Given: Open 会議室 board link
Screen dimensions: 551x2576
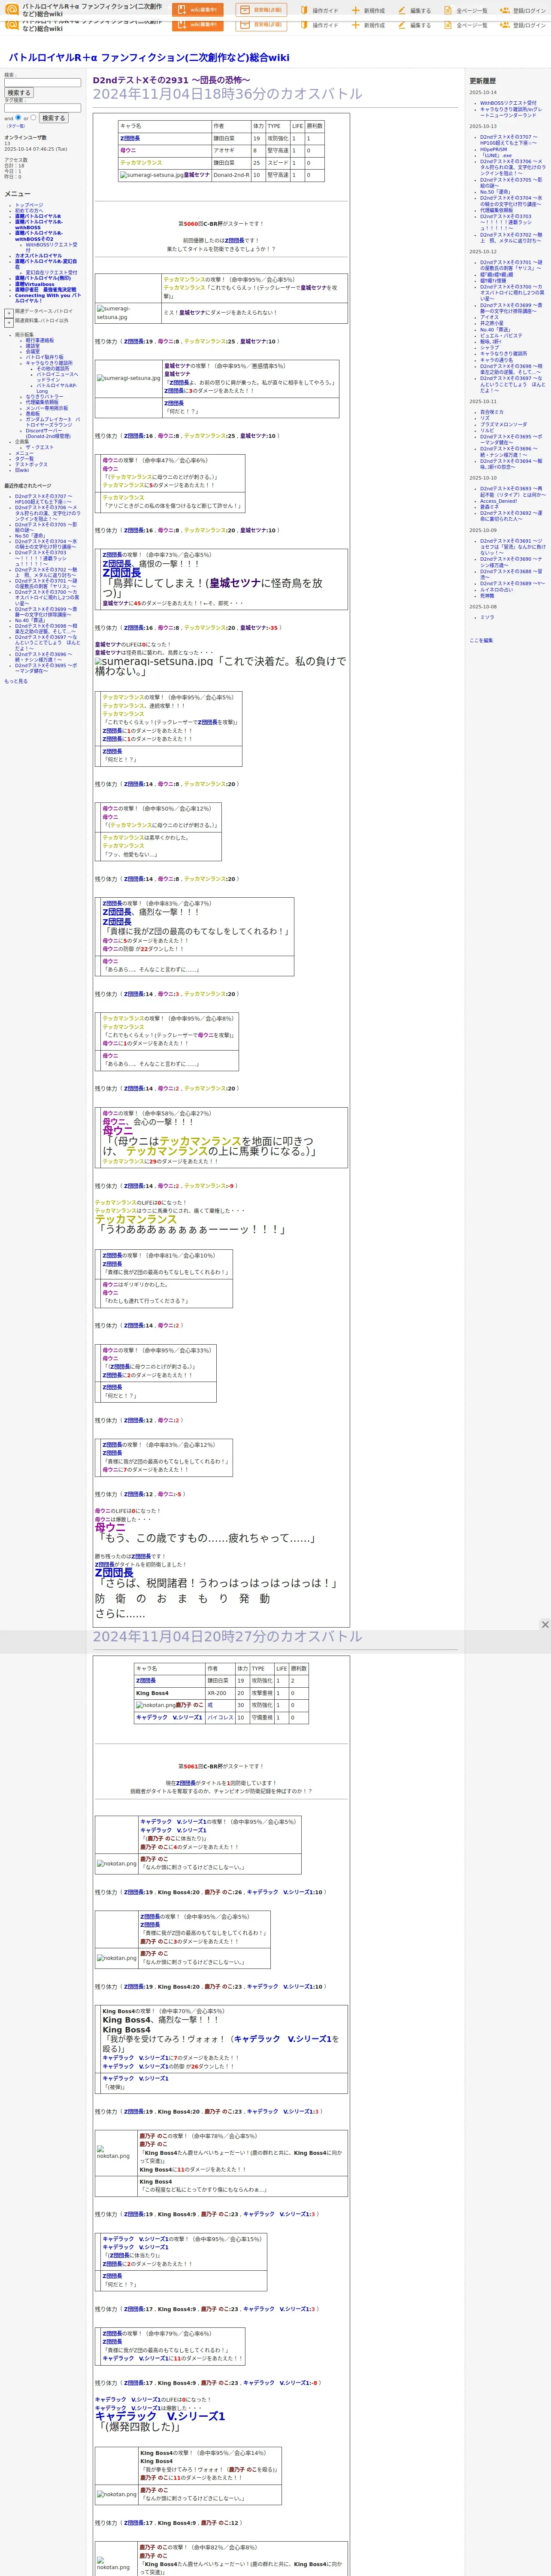Looking at the screenshot, I should coord(33,352).
